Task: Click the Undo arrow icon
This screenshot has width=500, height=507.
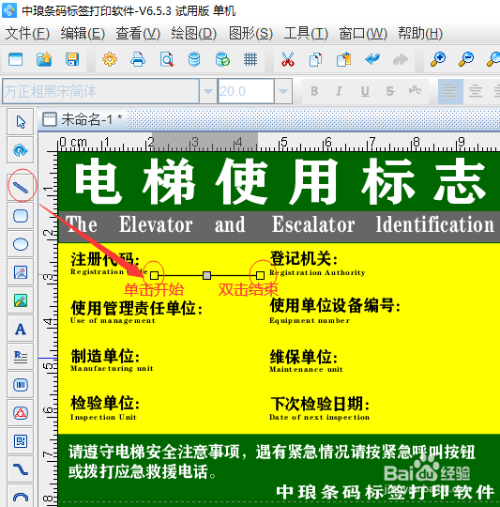Action: coord(372,59)
